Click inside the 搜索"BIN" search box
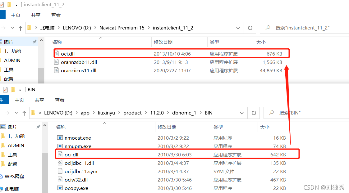 click(x=311, y=113)
